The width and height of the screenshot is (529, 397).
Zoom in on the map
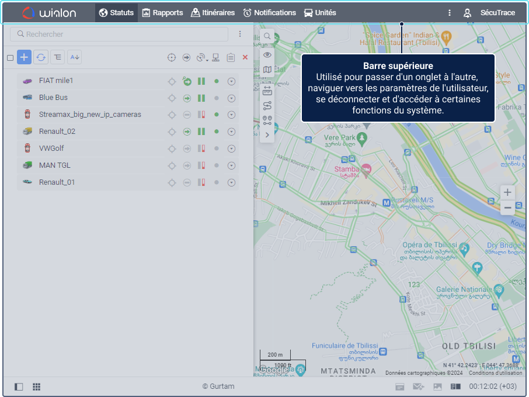point(507,192)
